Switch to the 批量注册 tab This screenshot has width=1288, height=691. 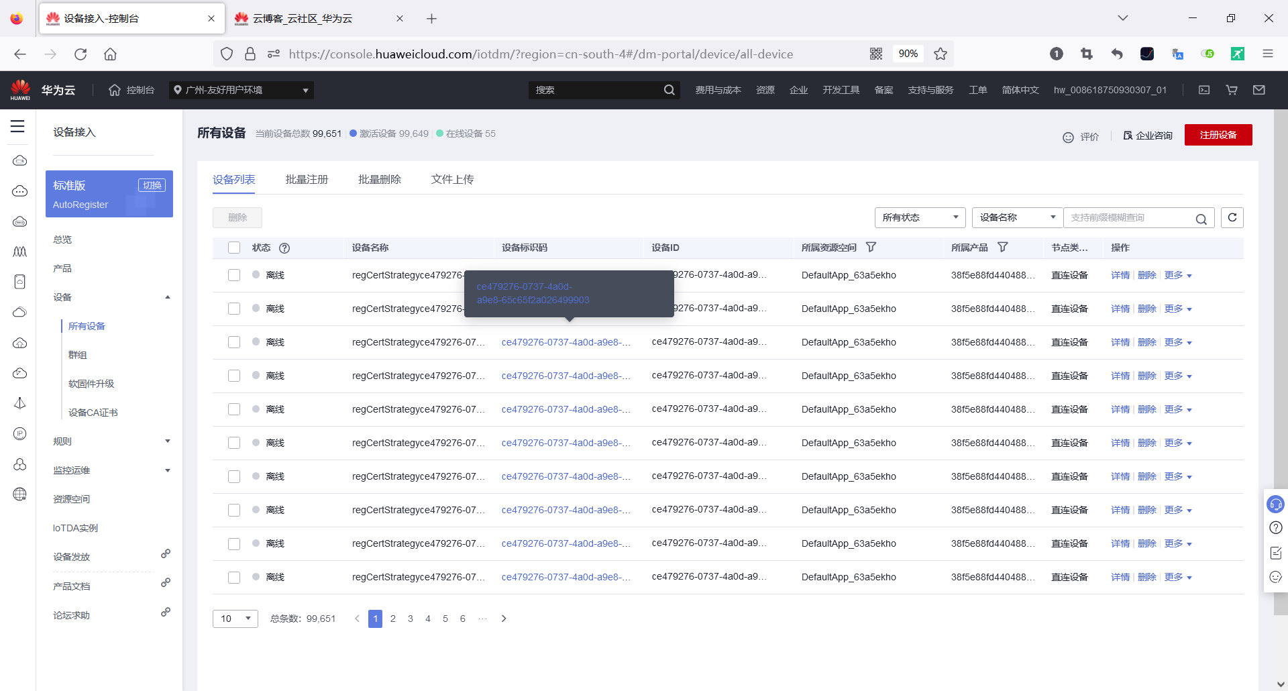[307, 179]
